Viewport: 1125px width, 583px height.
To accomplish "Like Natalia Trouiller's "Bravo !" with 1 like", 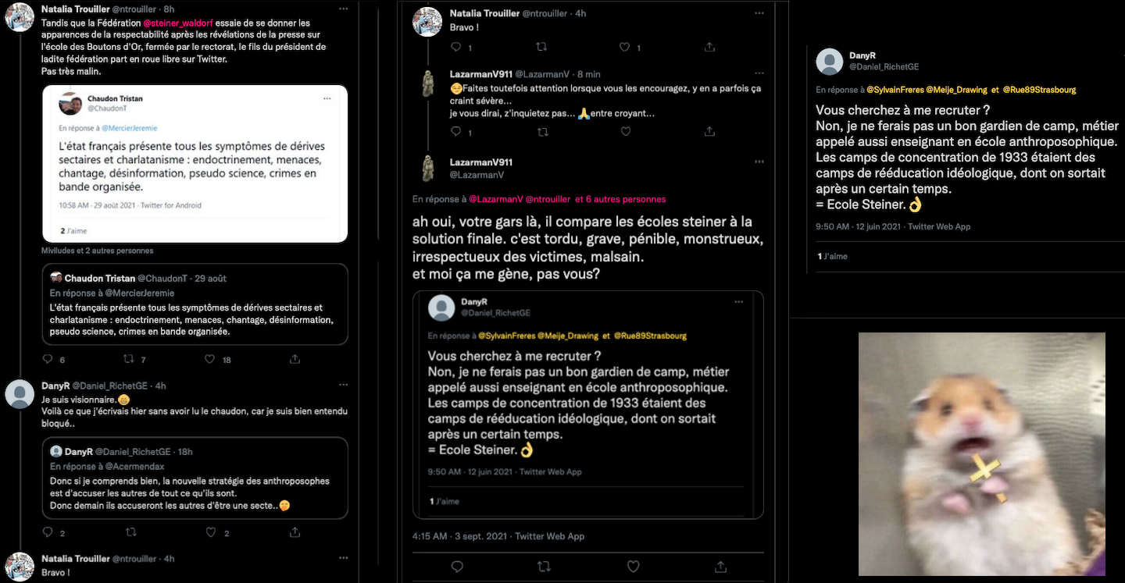I will click(x=625, y=47).
